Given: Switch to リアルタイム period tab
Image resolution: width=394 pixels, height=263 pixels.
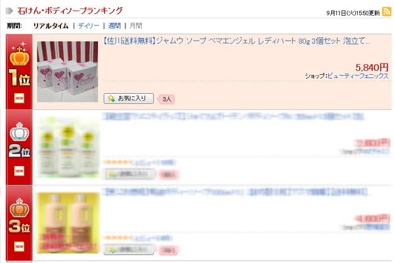Looking at the screenshot, I should [51, 26].
